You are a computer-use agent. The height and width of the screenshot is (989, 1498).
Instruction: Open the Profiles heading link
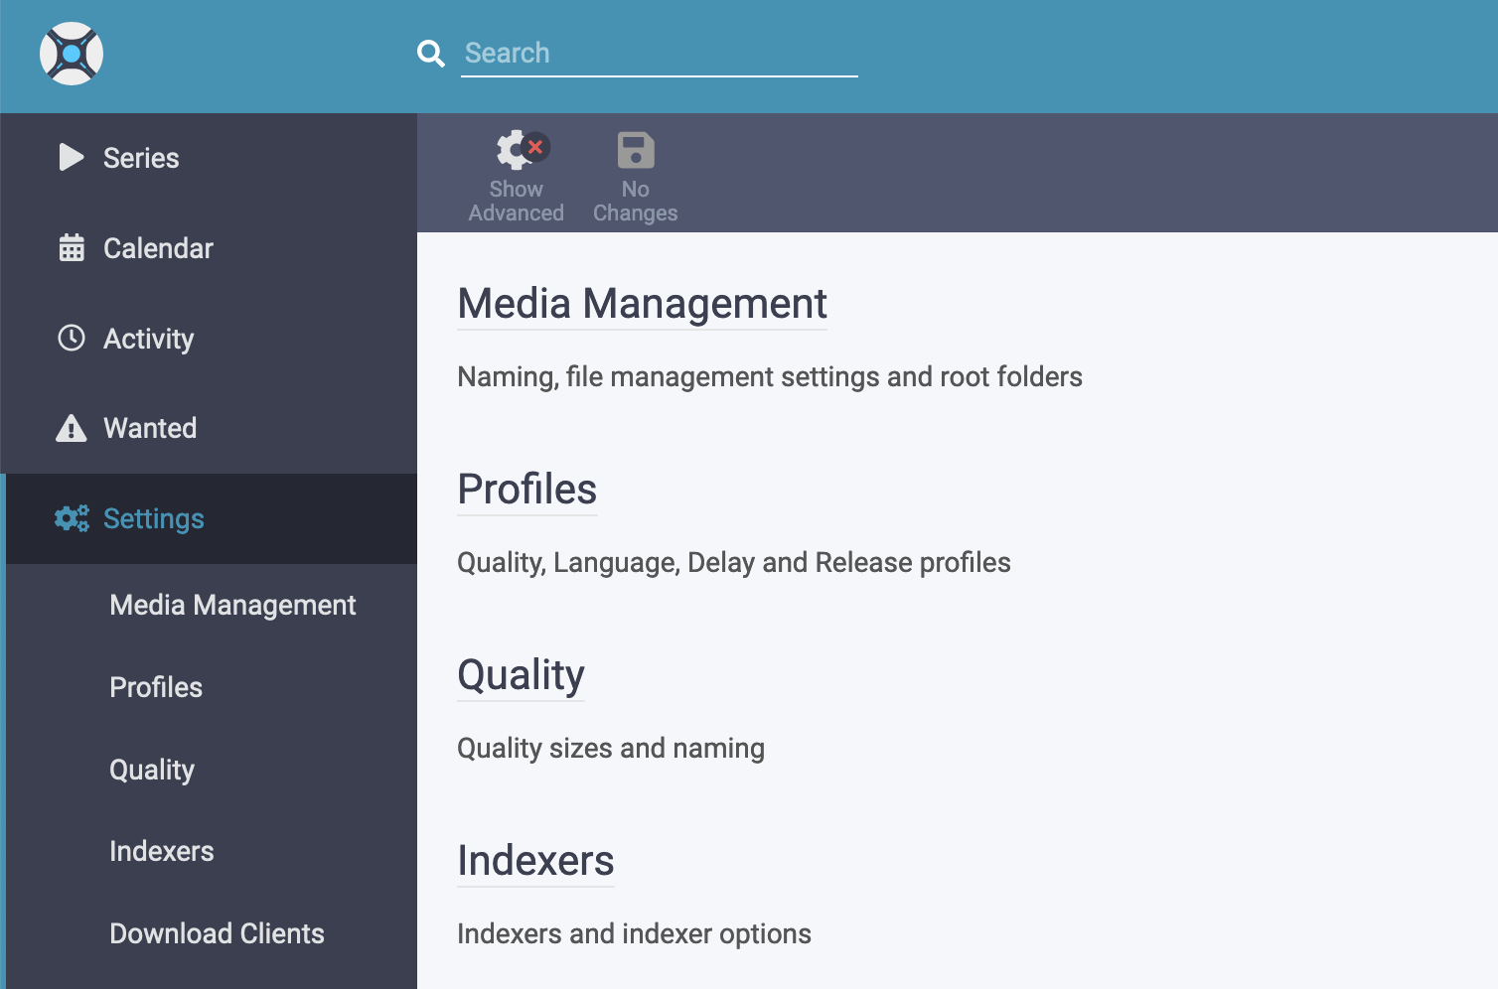526,490
